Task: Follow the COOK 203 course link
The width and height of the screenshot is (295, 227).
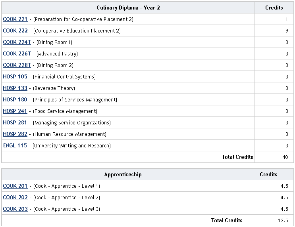Action: pos(15,209)
